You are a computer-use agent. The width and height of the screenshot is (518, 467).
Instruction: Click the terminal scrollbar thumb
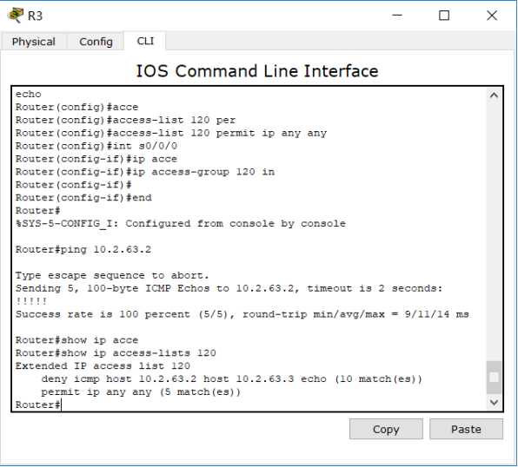click(x=494, y=378)
